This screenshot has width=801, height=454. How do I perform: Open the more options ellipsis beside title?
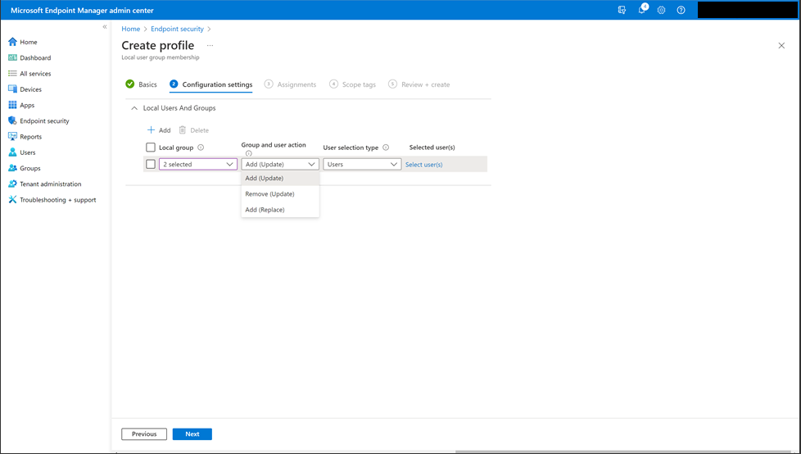point(210,46)
